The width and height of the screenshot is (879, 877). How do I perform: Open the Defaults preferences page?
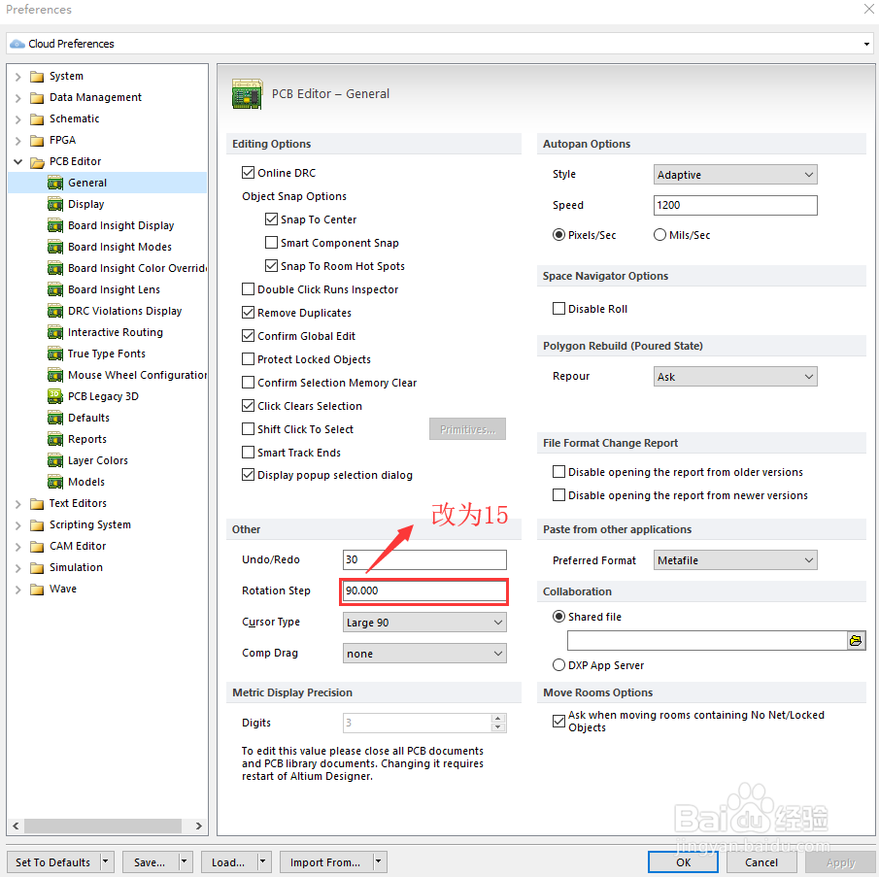coord(88,418)
